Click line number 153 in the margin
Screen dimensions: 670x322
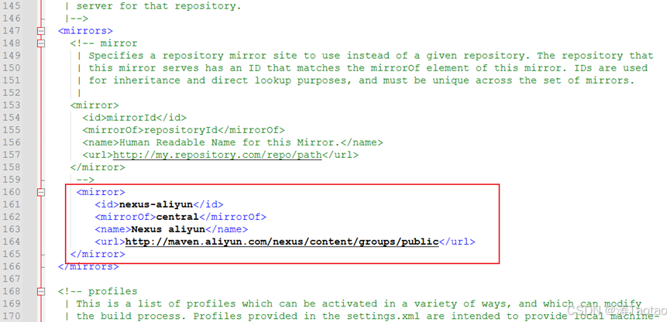coord(12,105)
